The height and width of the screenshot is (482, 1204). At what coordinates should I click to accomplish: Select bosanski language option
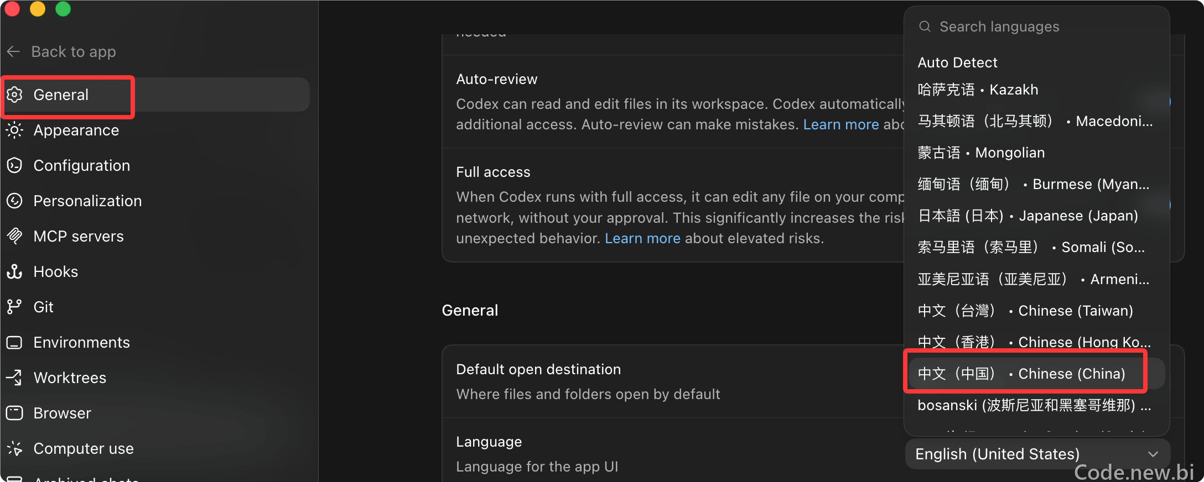[1036, 406]
